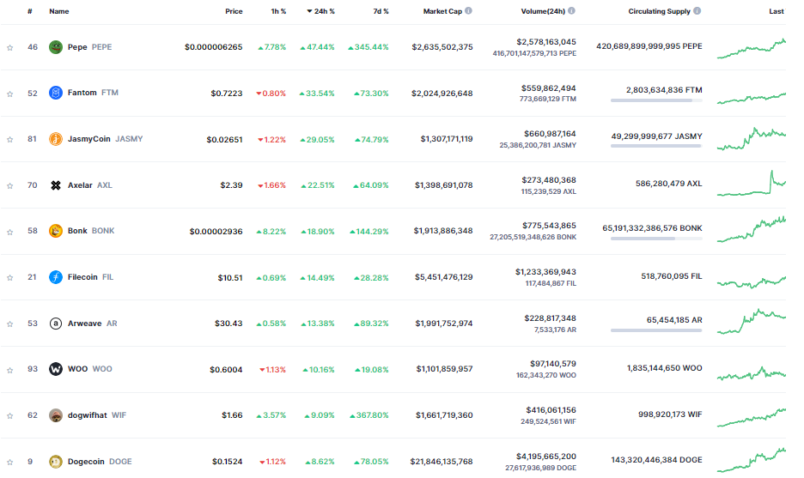This screenshot has width=804, height=478.
Task: Click Arweave price $30.43
Action: tap(228, 324)
